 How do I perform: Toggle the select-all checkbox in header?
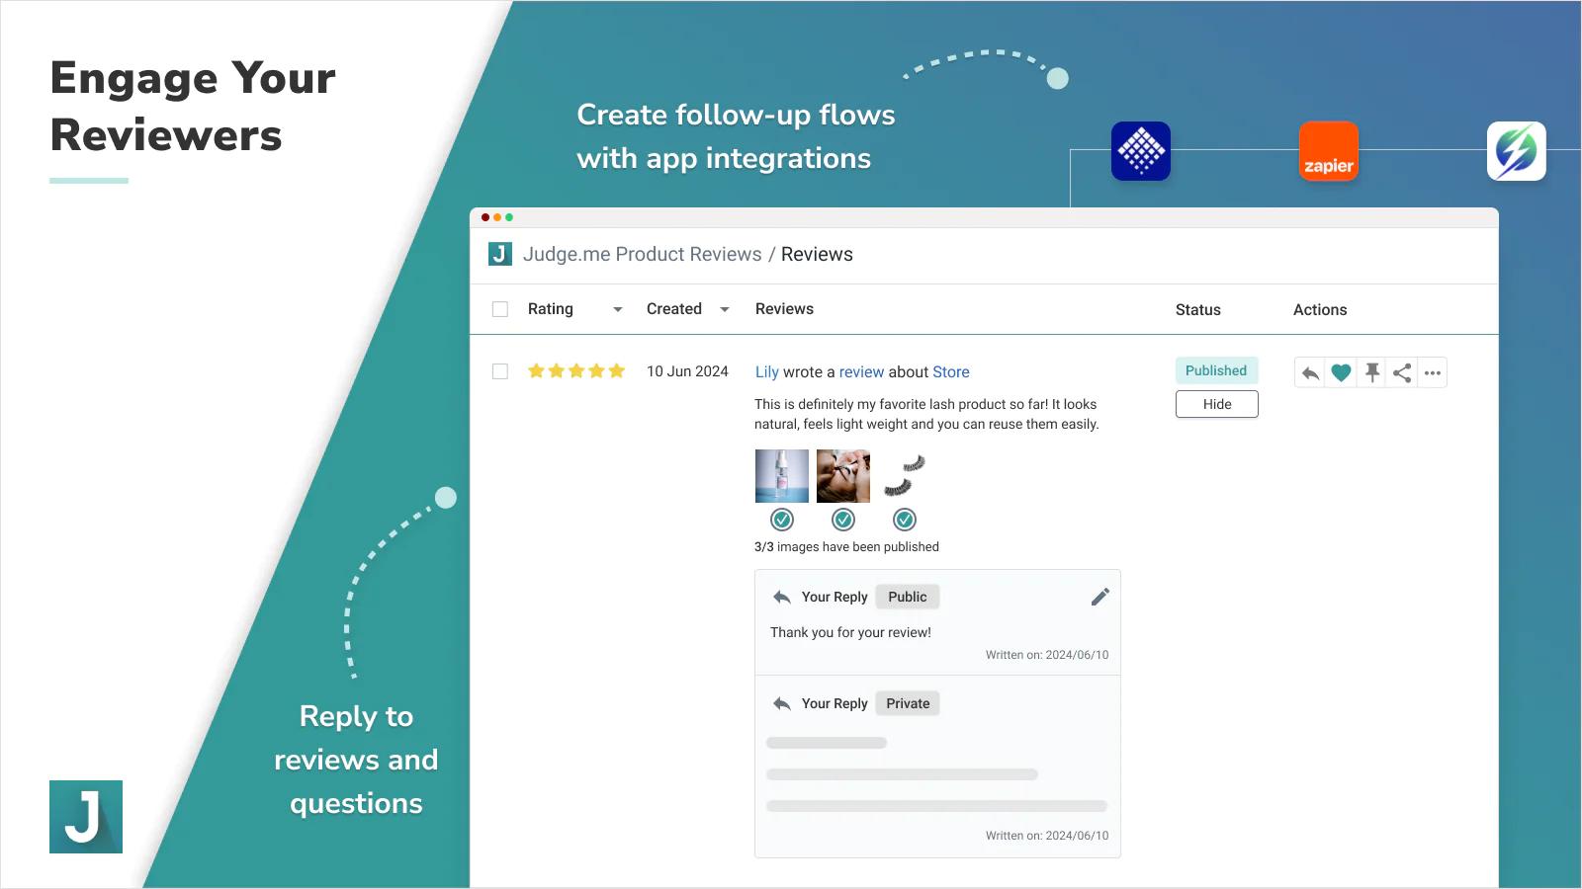[x=500, y=309]
